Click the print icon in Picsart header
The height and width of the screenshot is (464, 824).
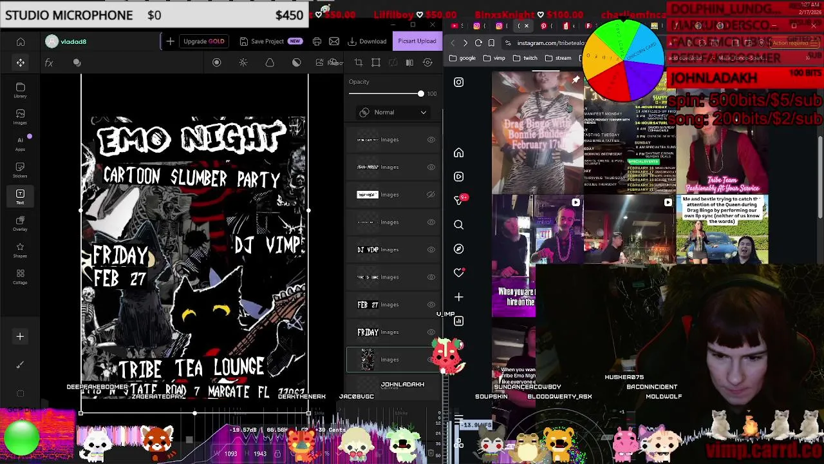[x=317, y=41]
